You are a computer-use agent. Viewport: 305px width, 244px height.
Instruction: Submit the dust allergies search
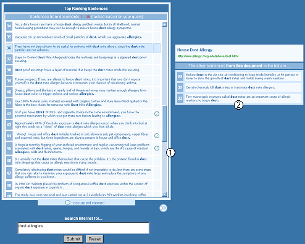pos(73,239)
